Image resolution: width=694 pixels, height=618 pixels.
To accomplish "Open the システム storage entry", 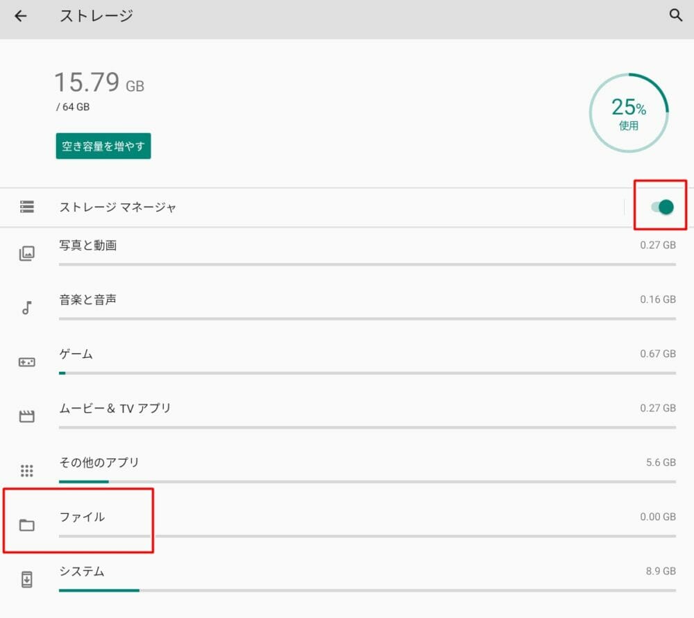I will click(82, 572).
